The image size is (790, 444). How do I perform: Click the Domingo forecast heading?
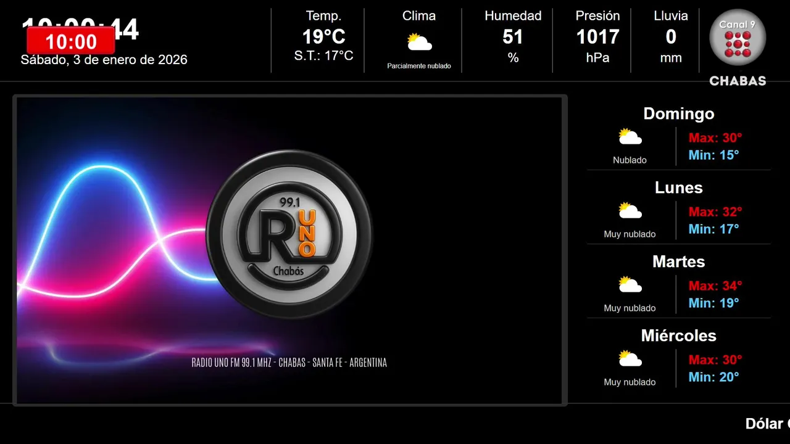679,113
